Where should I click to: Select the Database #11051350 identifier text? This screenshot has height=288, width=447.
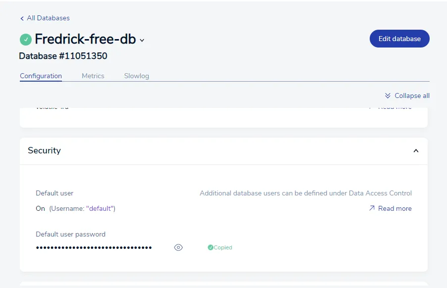pos(63,56)
